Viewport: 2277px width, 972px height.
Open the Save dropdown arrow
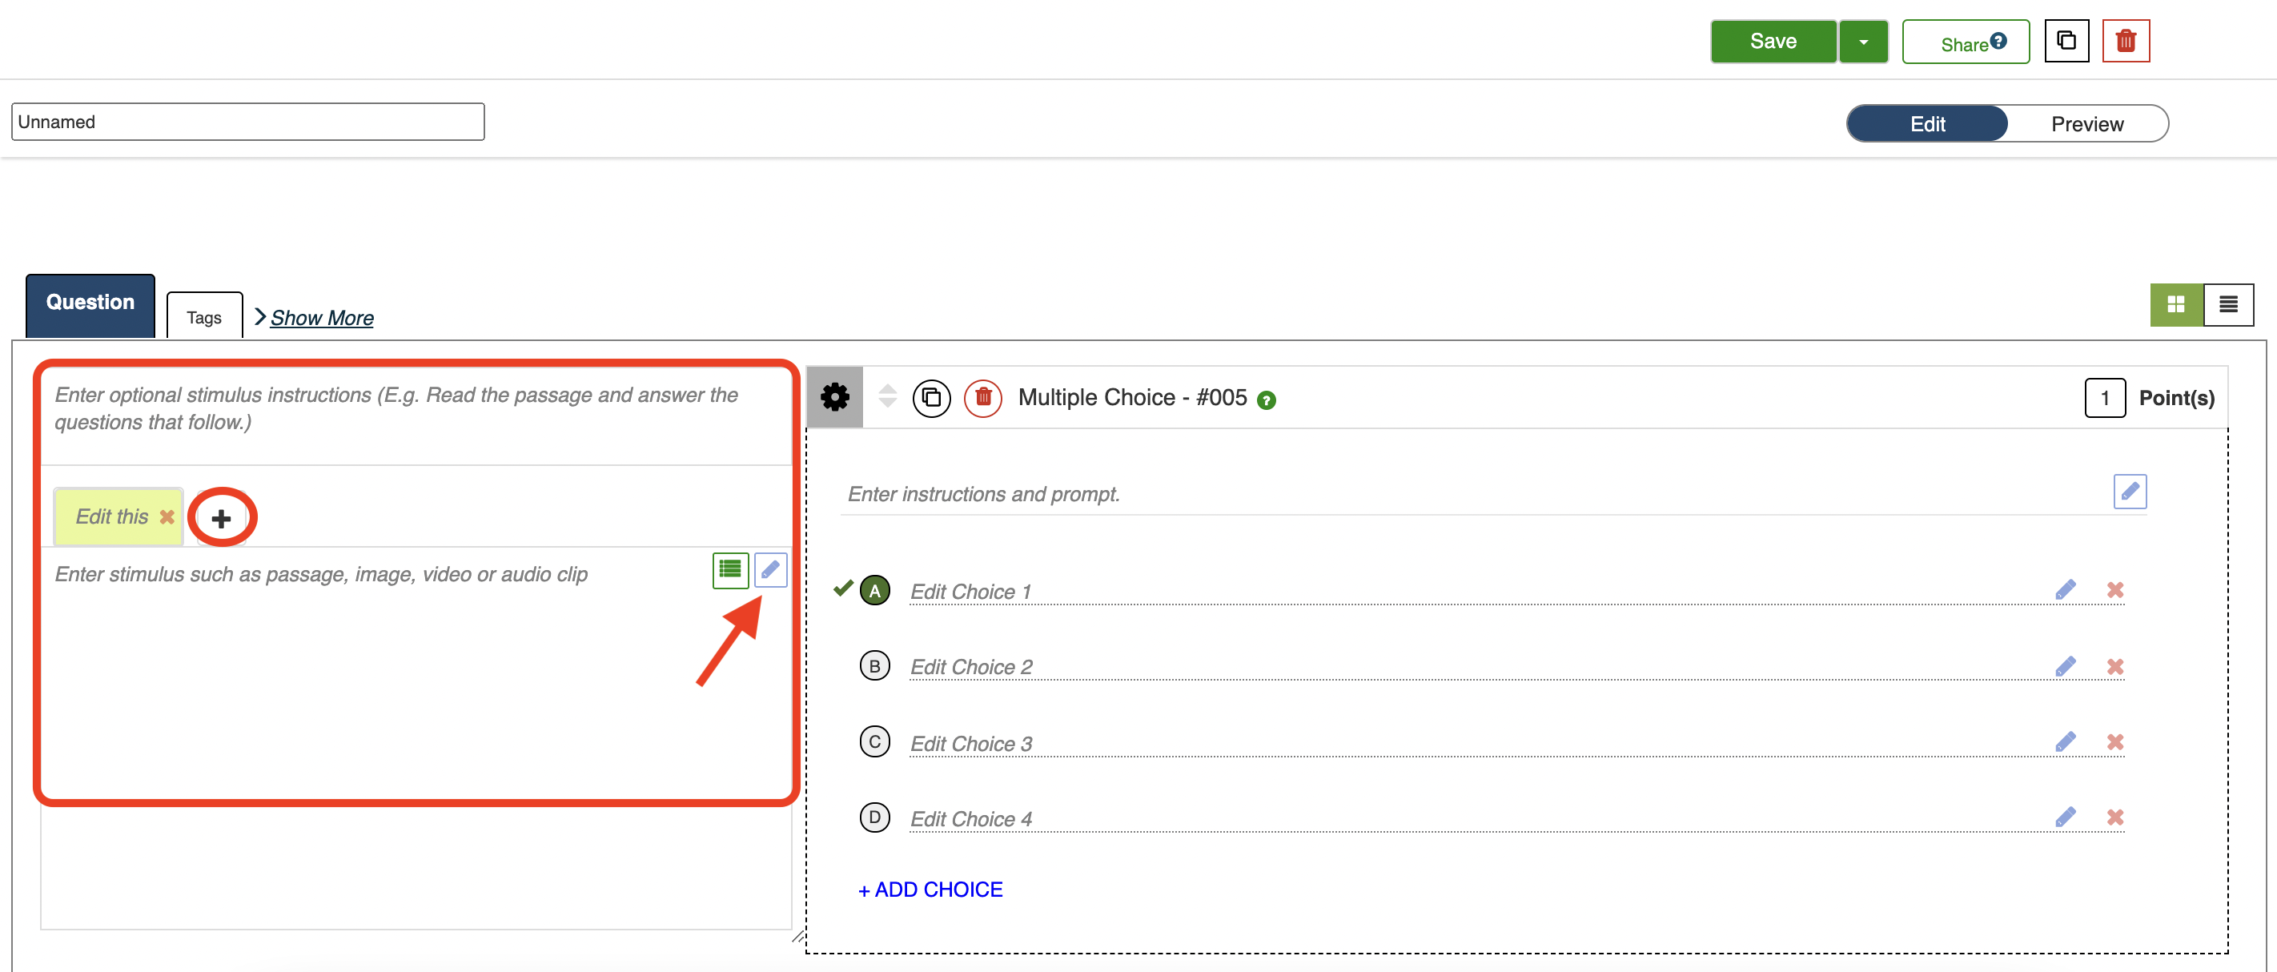1862,42
